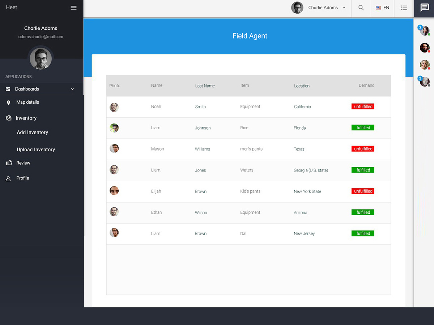The height and width of the screenshot is (325, 434).
Task: Click the Review icon in sidebar
Action: (x=22, y=163)
